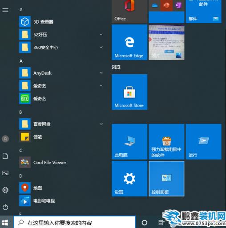The image size is (226, 228).
Task: Open Pictures icon in Start sidebar
Action: tap(5, 173)
